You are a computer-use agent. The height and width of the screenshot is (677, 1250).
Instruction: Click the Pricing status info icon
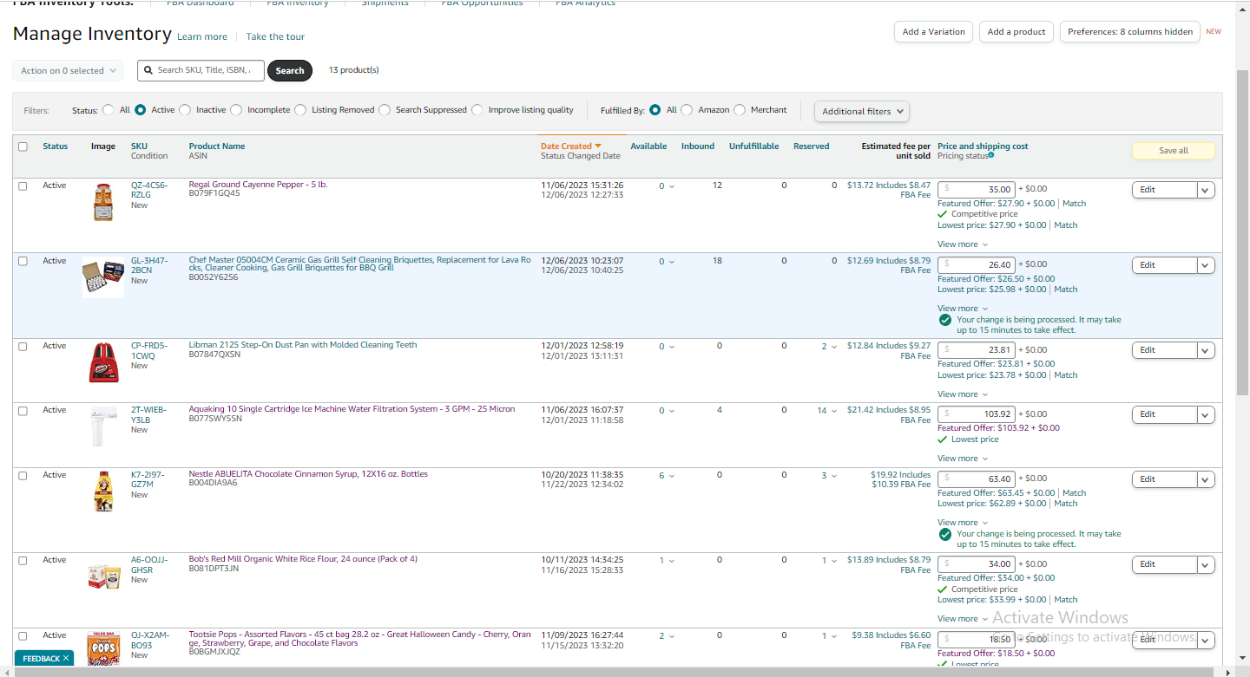point(991,156)
